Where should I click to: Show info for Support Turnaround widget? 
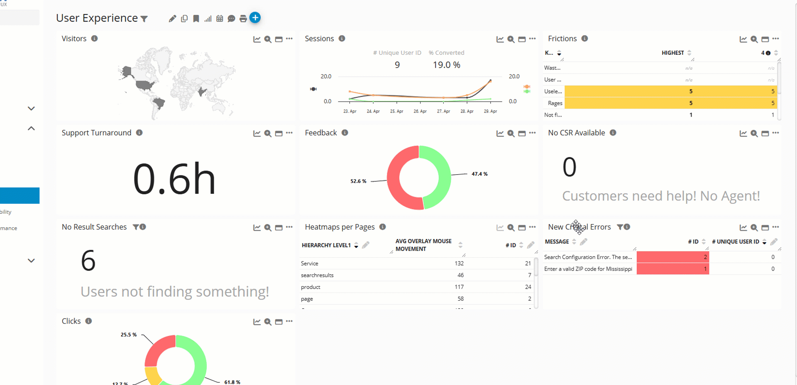(x=139, y=133)
